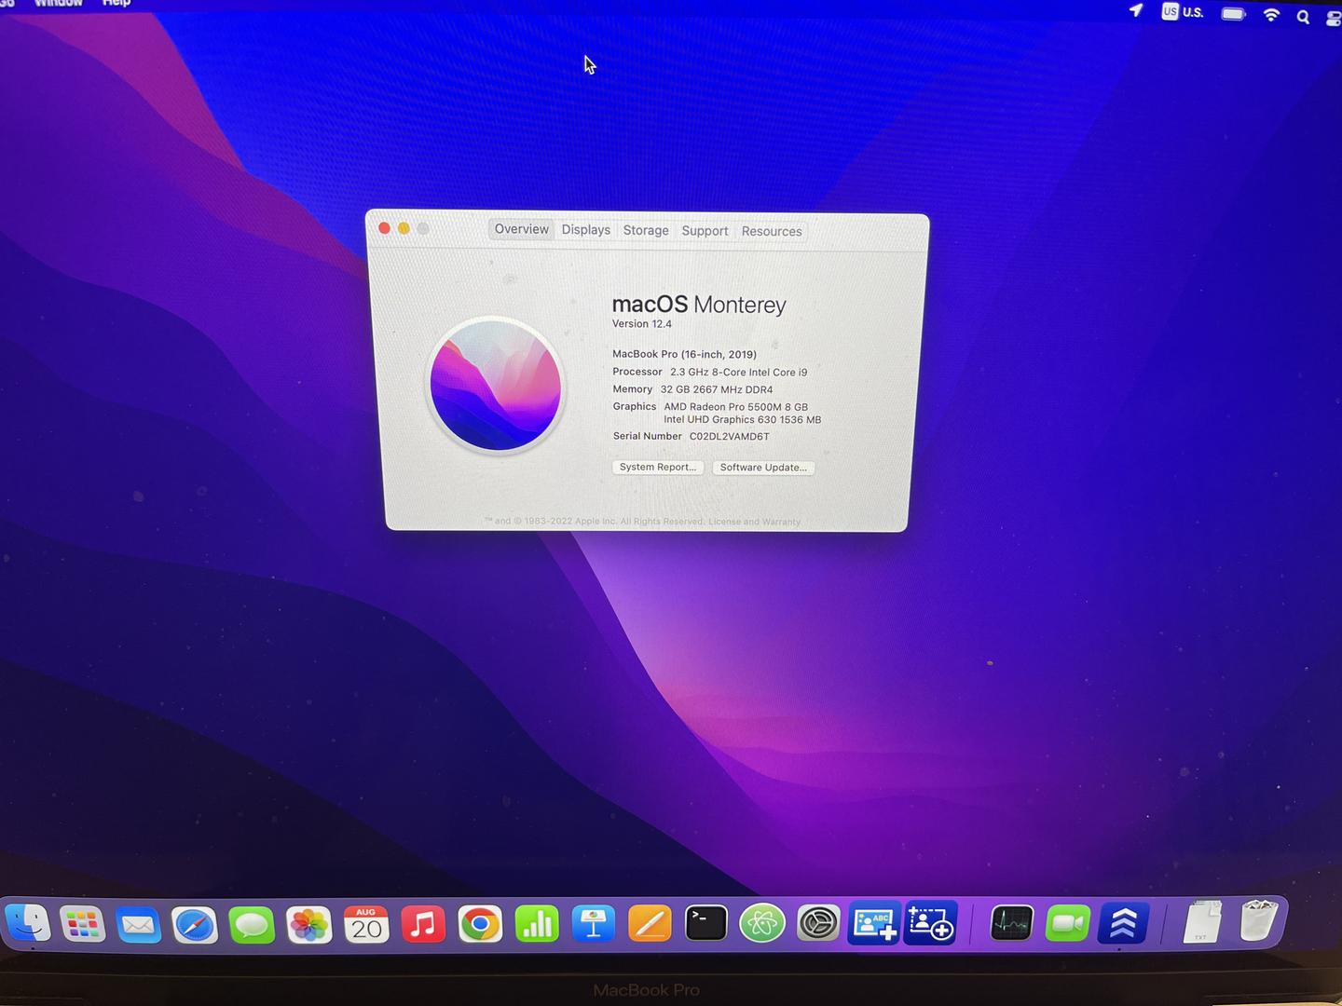Open the battery status menu
The height and width of the screenshot is (1006, 1342).
(x=1233, y=13)
